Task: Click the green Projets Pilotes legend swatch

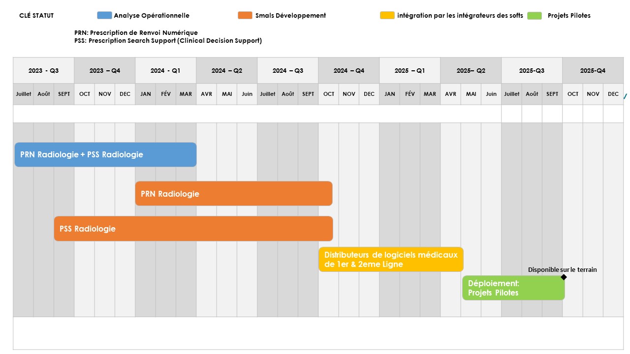Action: tap(535, 15)
